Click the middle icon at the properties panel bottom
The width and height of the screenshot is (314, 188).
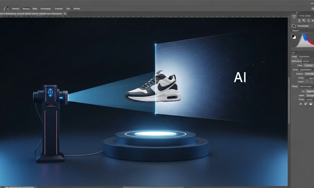tap(306, 103)
